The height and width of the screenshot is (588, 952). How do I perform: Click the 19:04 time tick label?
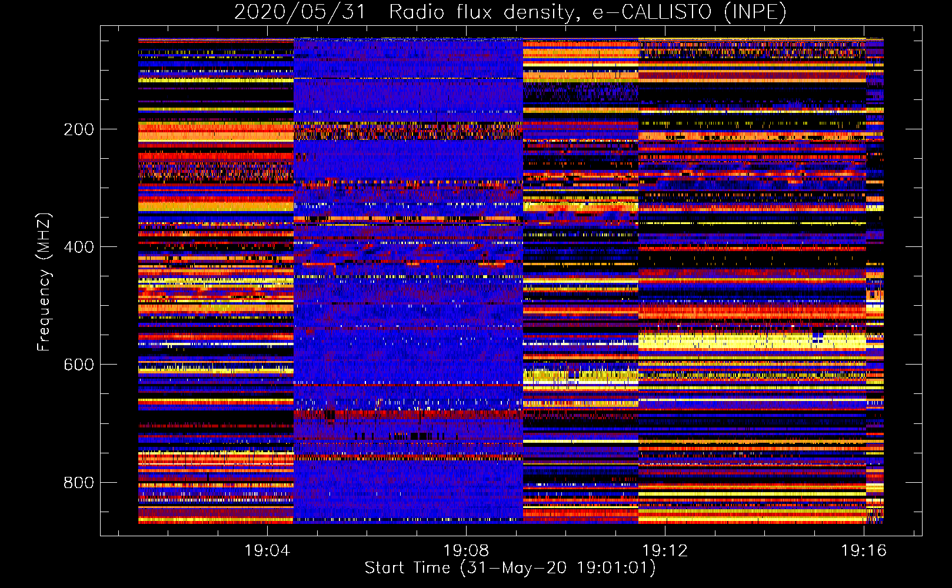[x=267, y=551]
